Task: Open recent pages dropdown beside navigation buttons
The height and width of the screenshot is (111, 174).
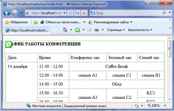Action: tap(21, 13)
